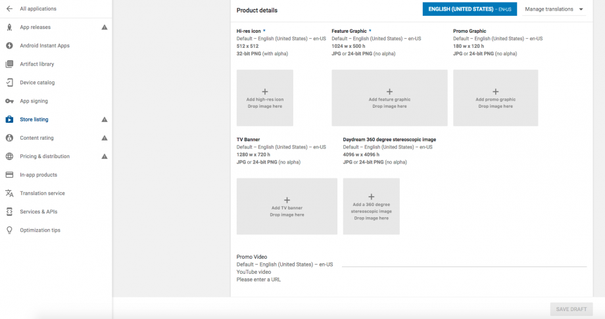605x319 pixels.
Task: Click the Add high-res icon upload box
Action: (x=265, y=98)
